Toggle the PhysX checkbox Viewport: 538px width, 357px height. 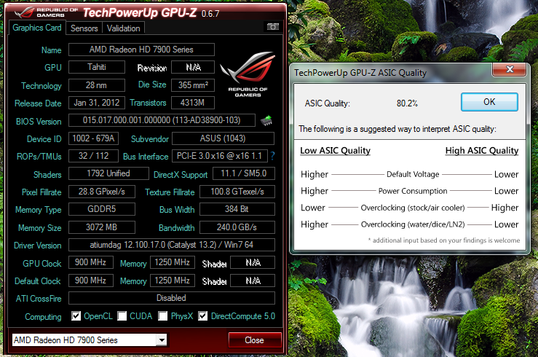(x=162, y=315)
